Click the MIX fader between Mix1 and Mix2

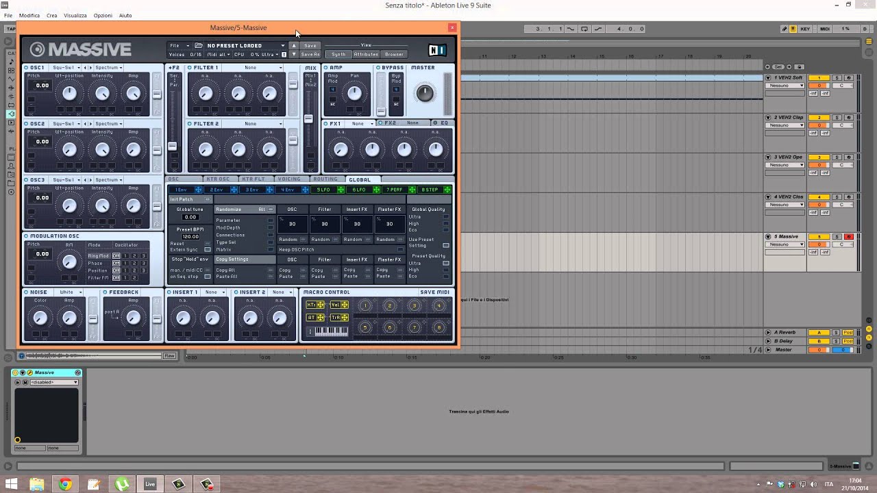point(308,119)
